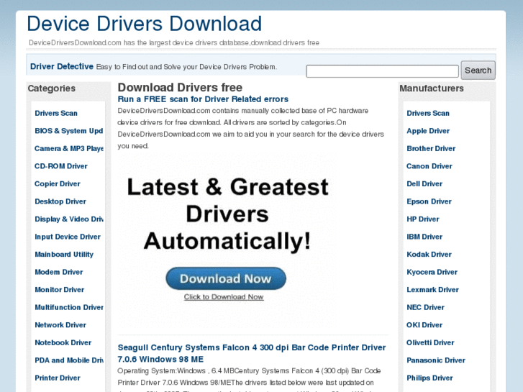Select Panasonic Driver manufacturer

(436, 360)
